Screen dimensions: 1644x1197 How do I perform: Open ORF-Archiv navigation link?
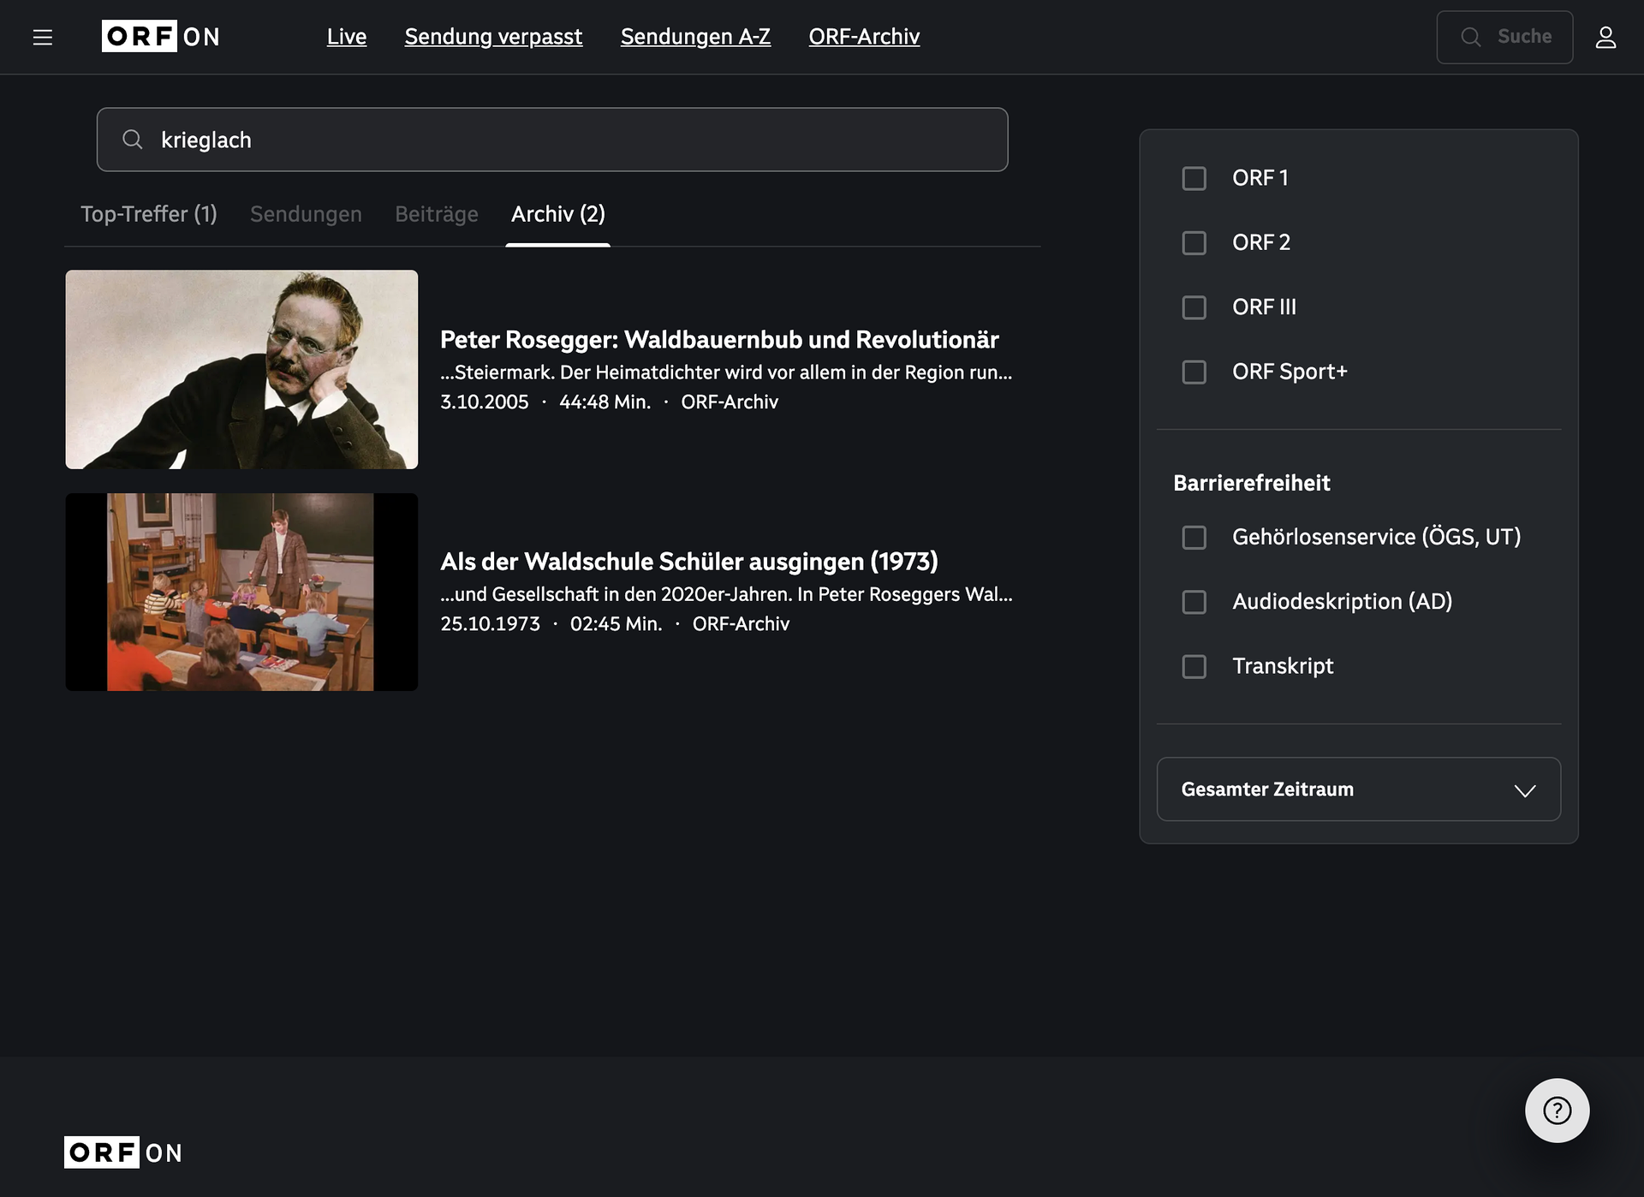(x=864, y=37)
